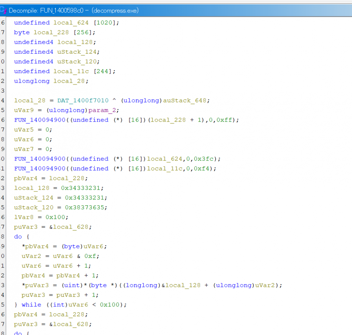Click the Decompile panel icon in title bar
352x335 pixels.
point(3,10)
